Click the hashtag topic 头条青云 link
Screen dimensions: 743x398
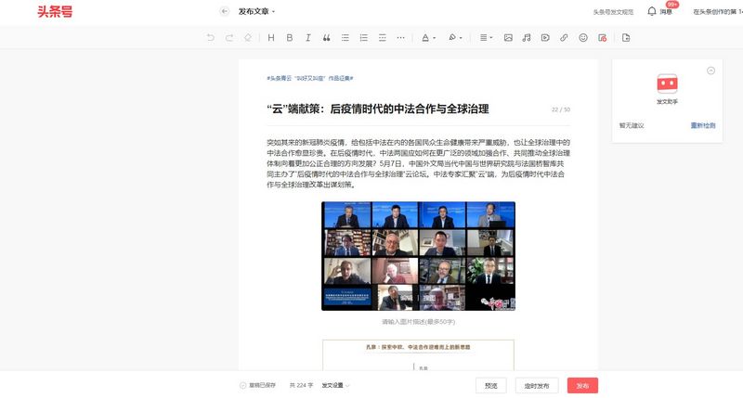(310, 78)
